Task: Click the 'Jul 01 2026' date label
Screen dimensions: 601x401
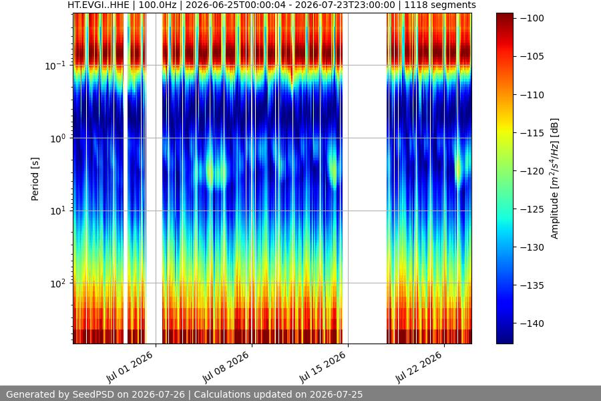Action: coord(130,367)
